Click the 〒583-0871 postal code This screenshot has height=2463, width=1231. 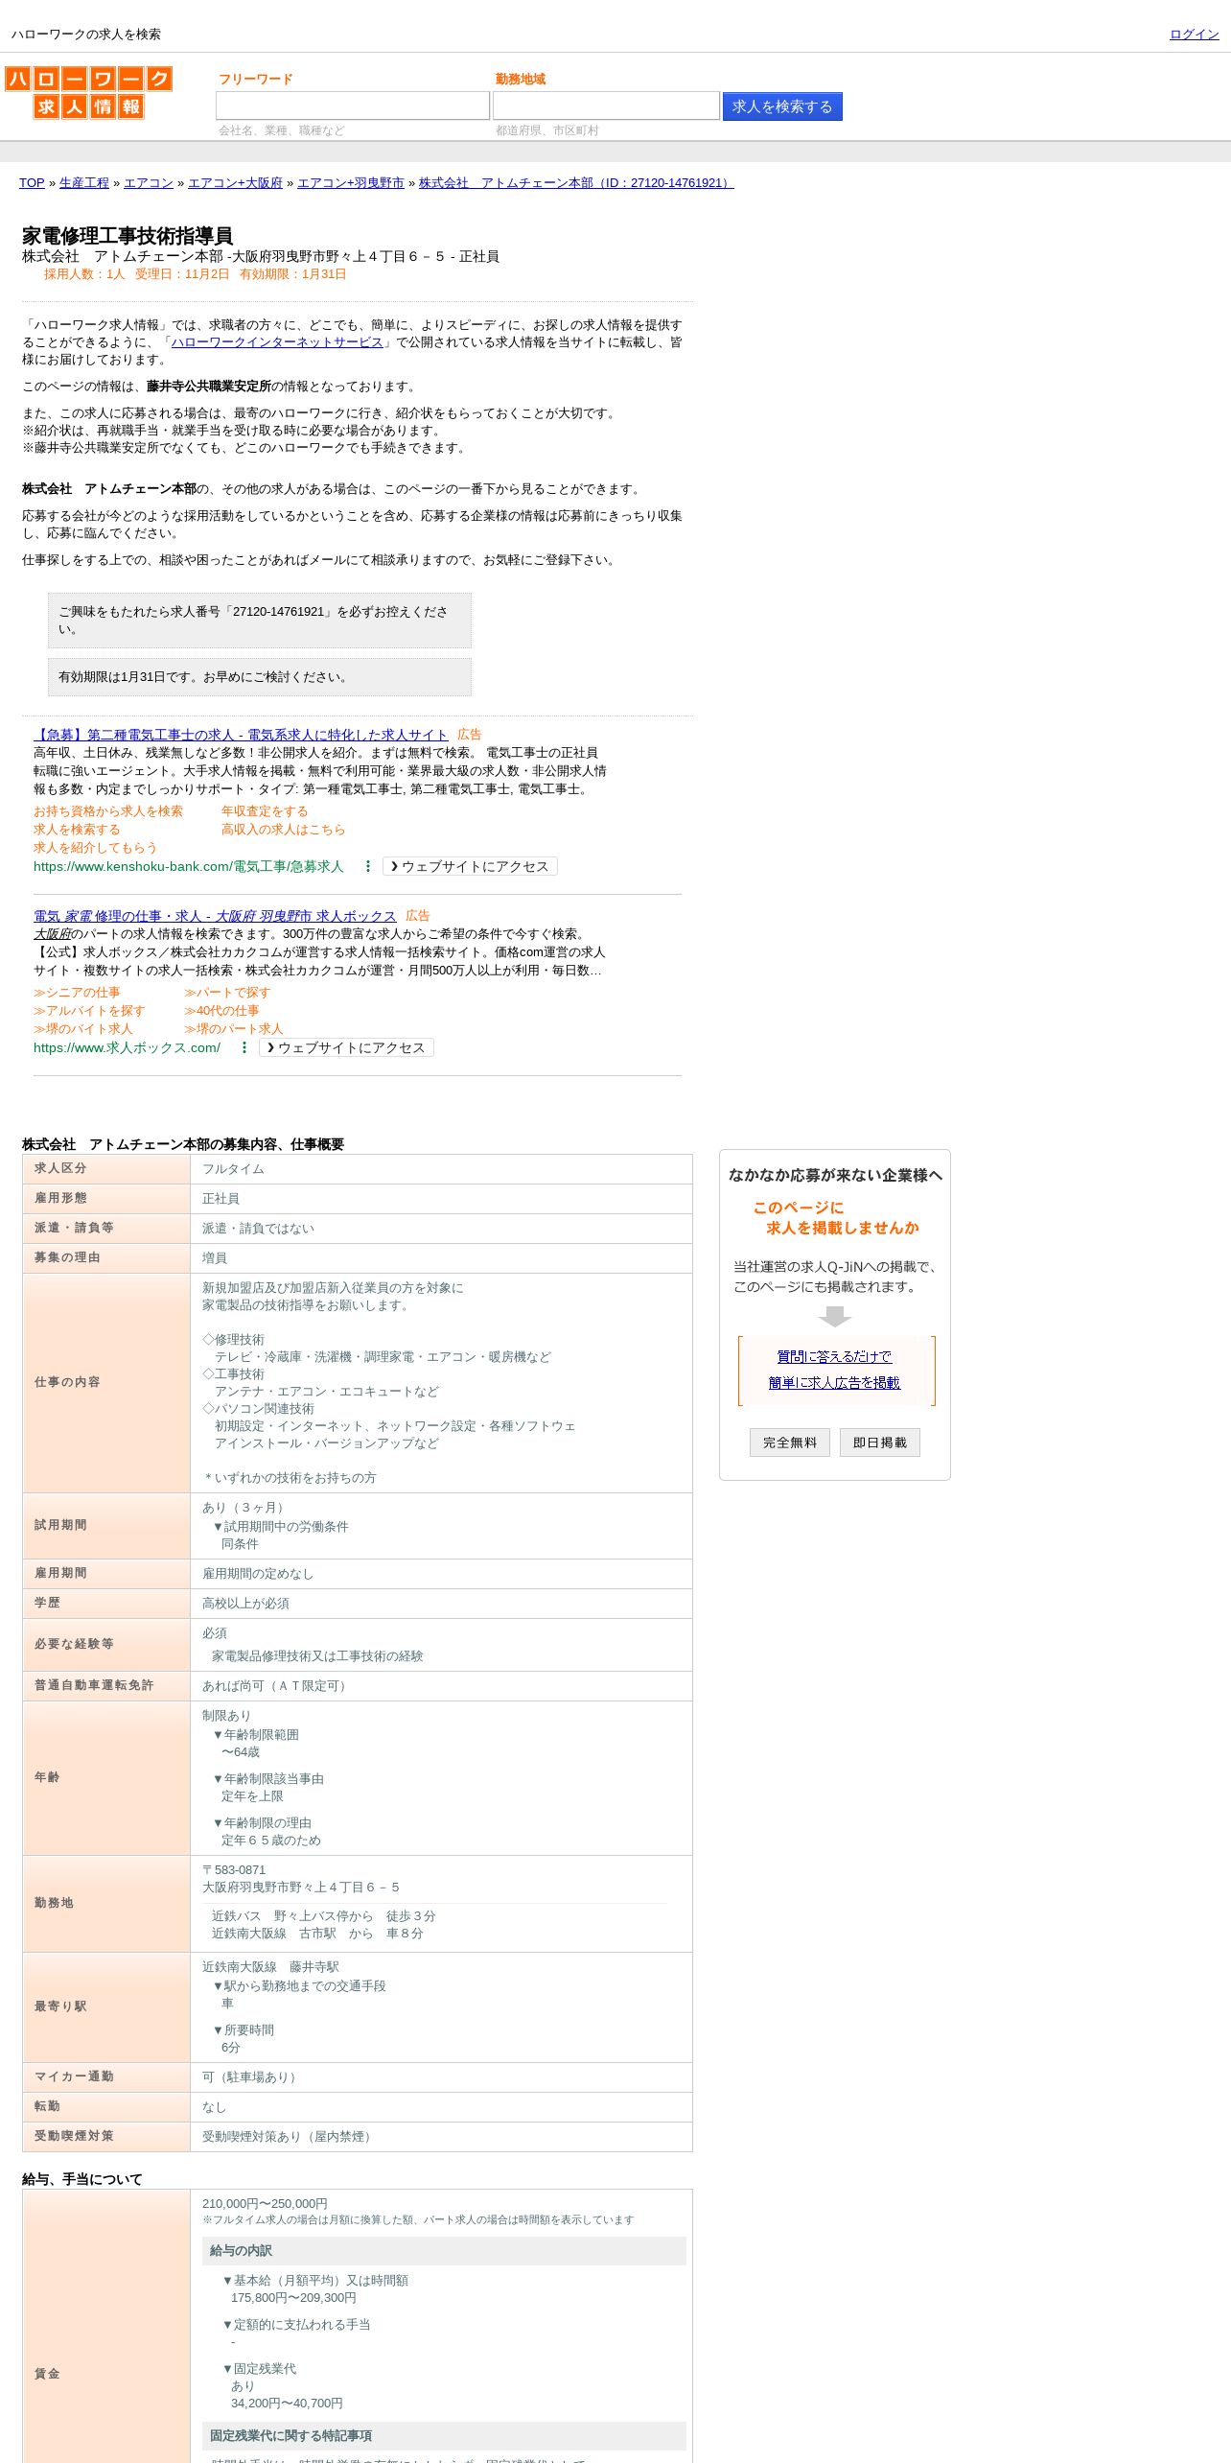[x=234, y=1870]
